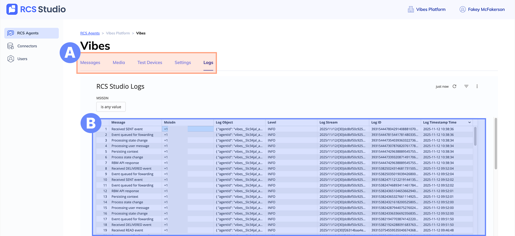Click the Vibes Platform breadcrumb
Screen dimensions: 515x236
118,33
